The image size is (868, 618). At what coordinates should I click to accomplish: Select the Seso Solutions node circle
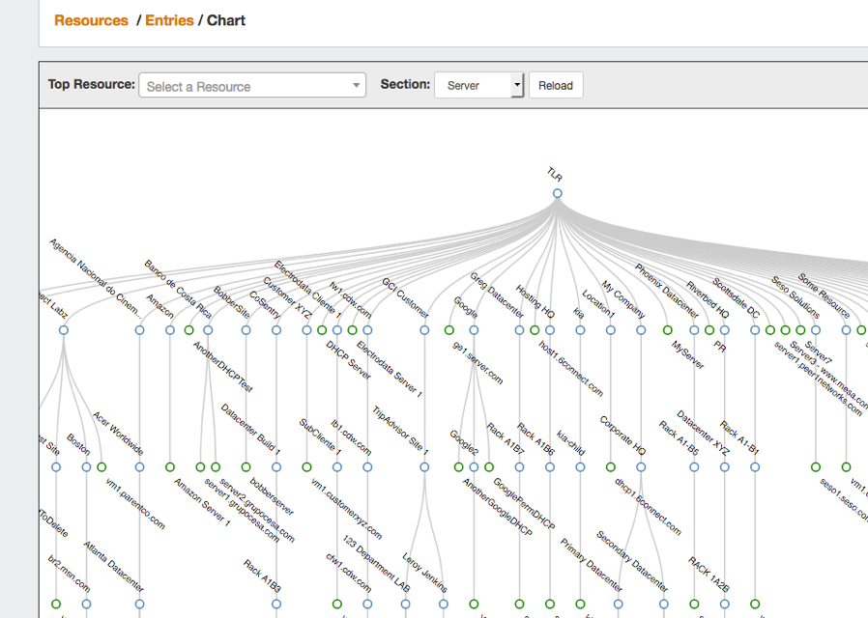816,330
